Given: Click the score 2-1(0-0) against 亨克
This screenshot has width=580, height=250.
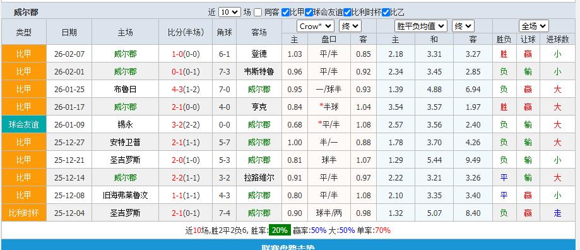Looking at the screenshot, I should (x=186, y=107).
